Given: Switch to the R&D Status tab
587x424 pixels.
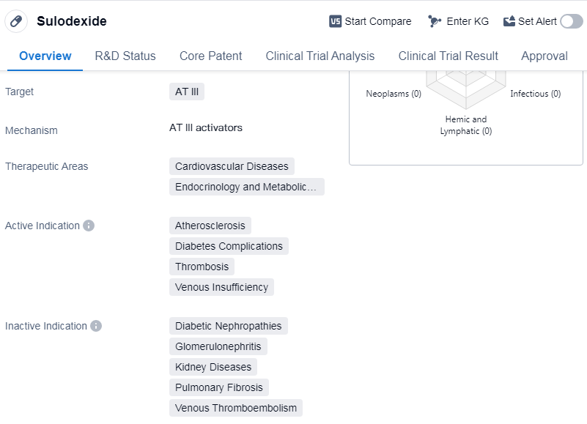Looking at the screenshot, I should 125,56.
